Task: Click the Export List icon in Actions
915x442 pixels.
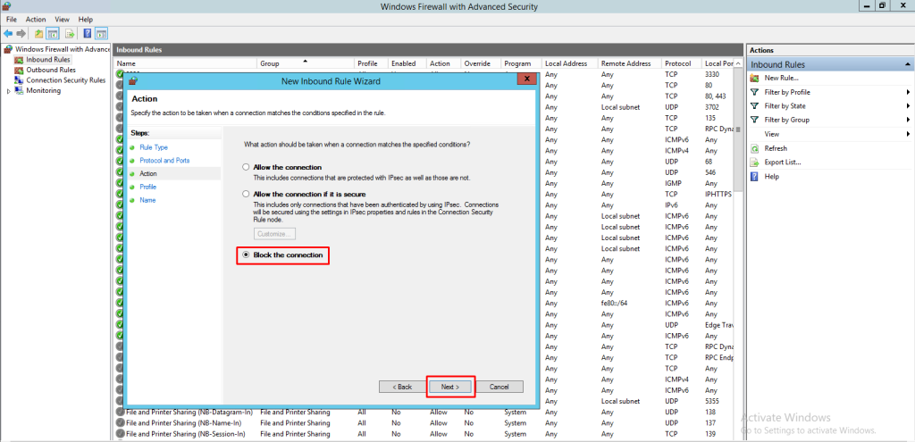Action: click(755, 163)
